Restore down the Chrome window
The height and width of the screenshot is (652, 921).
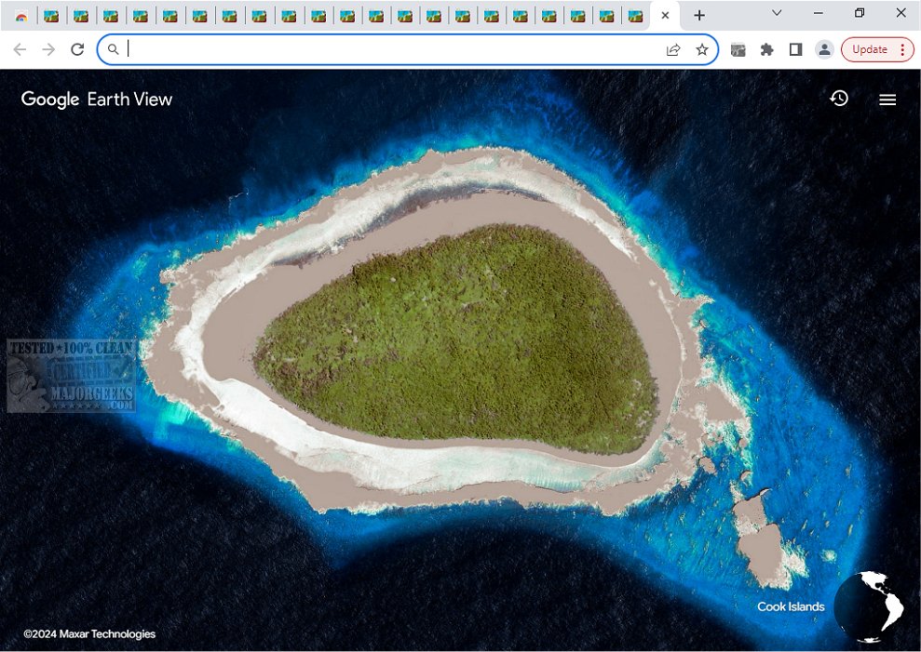(x=860, y=13)
